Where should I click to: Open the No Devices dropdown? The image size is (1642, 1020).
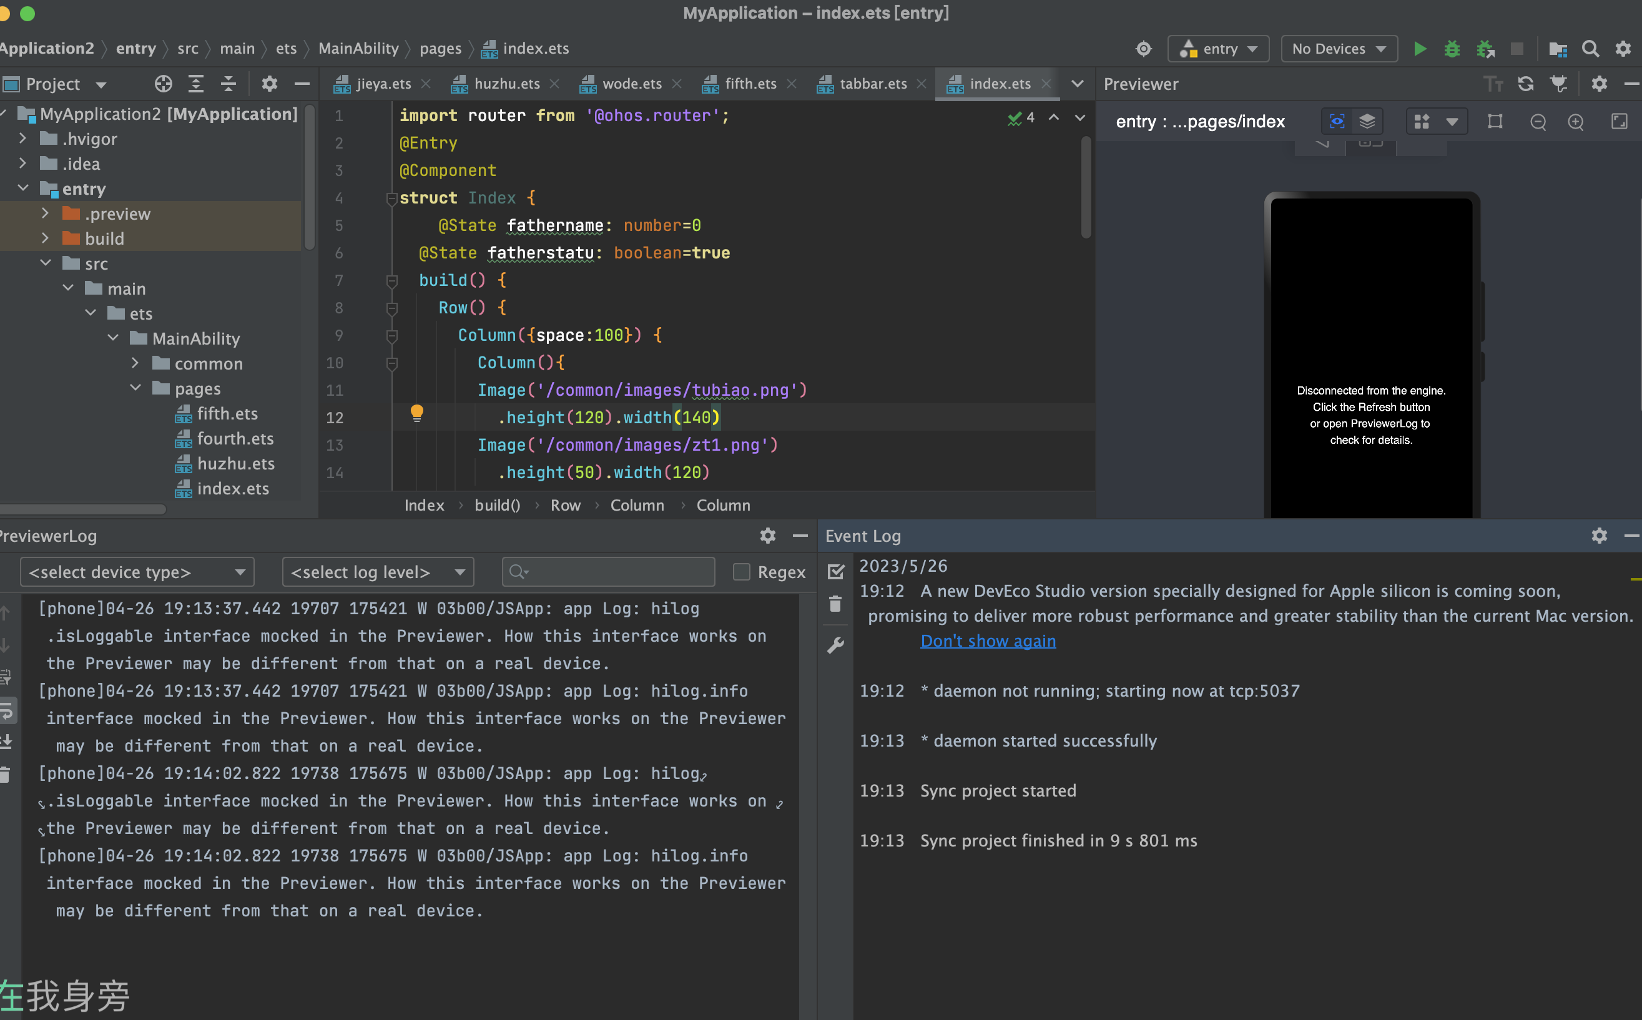[1339, 49]
